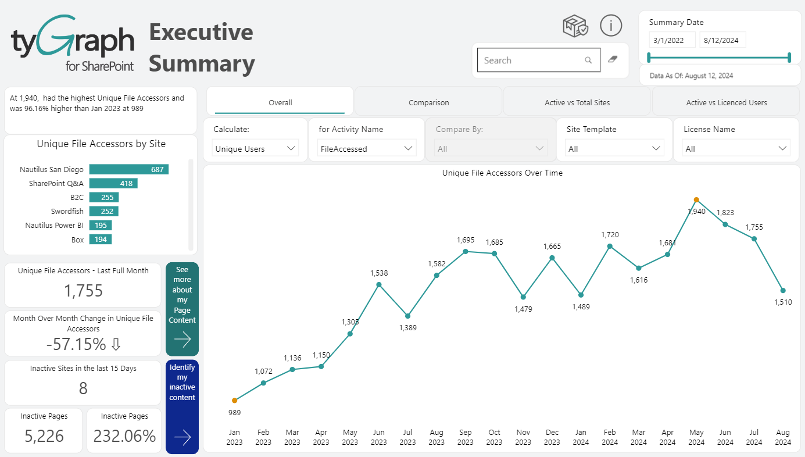Click the Summary Date end field 8/12/2024

pos(722,40)
